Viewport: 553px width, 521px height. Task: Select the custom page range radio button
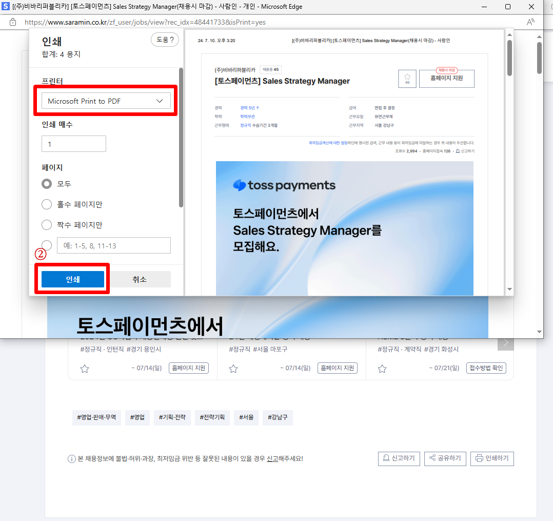coord(47,245)
